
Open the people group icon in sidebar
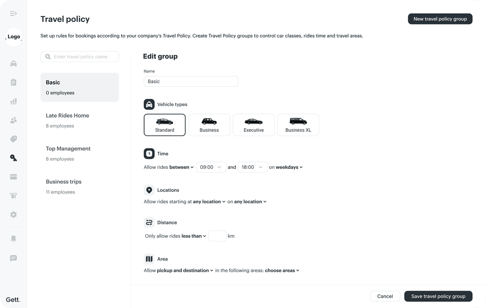pyautogui.click(x=13, y=120)
